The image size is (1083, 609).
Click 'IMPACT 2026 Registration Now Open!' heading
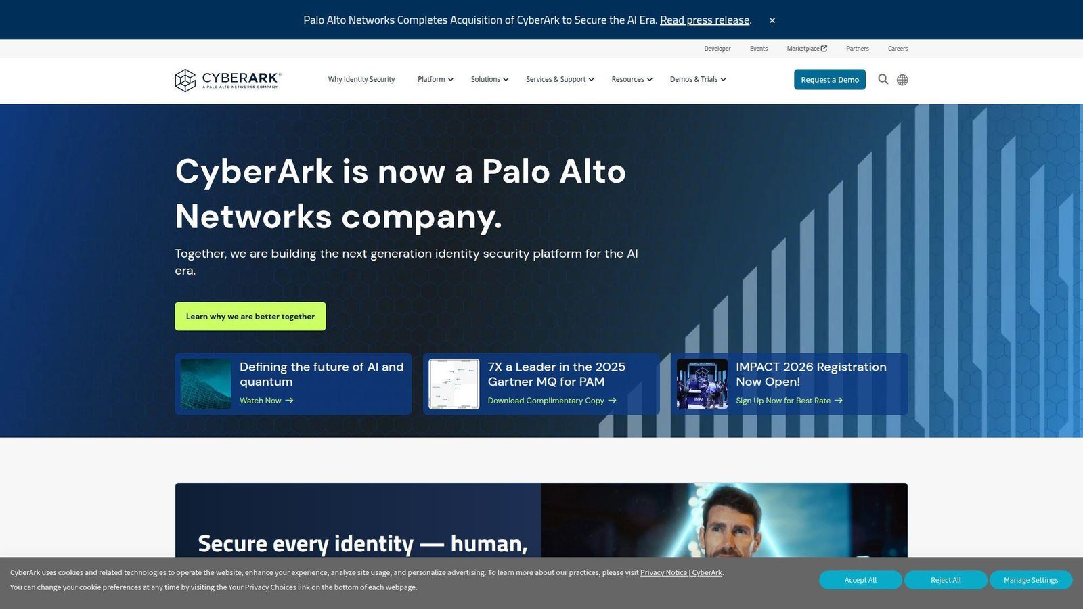click(x=811, y=374)
